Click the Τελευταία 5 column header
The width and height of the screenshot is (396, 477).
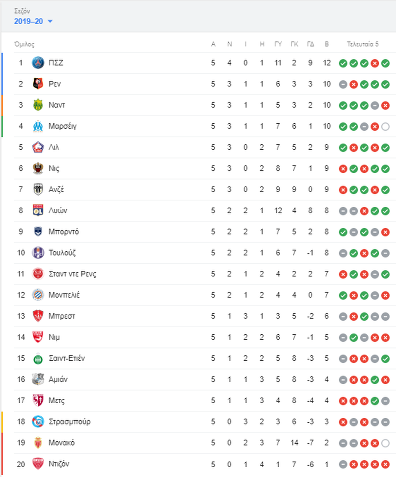pyautogui.click(x=363, y=44)
